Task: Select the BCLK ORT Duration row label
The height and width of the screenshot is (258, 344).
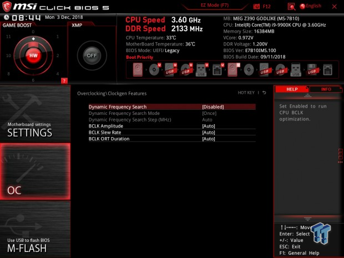Action: [109, 139]
